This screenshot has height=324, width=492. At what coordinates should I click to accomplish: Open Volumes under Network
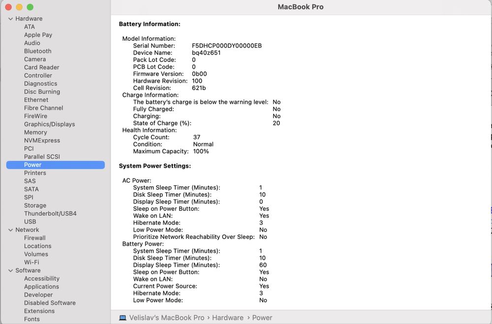pos(36,254)
